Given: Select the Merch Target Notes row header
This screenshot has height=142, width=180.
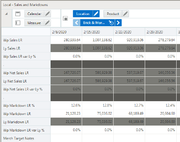Looking at the screenshot, I should (x=26, y=138).
